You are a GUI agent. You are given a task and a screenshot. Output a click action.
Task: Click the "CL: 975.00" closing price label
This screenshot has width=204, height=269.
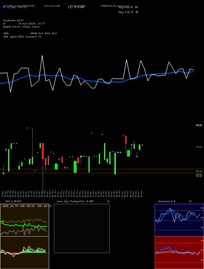(76, 7)
